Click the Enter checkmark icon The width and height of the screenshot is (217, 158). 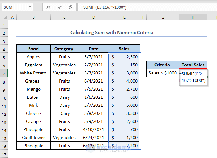(60, 7)
